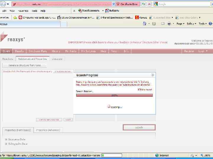Viewport: 213px width, 159px height.
Task: Click the 'click here' feedback link
Action: click(98, 42)
